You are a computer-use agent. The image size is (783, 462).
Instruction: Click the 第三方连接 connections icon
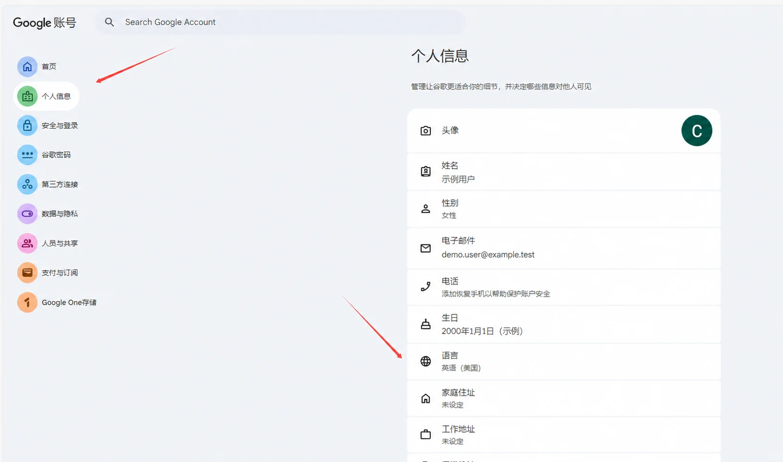click(27, 184)
